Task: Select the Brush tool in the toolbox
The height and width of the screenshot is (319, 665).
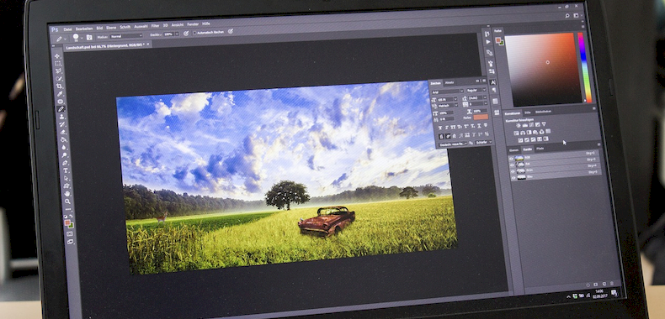Action: 61,109
